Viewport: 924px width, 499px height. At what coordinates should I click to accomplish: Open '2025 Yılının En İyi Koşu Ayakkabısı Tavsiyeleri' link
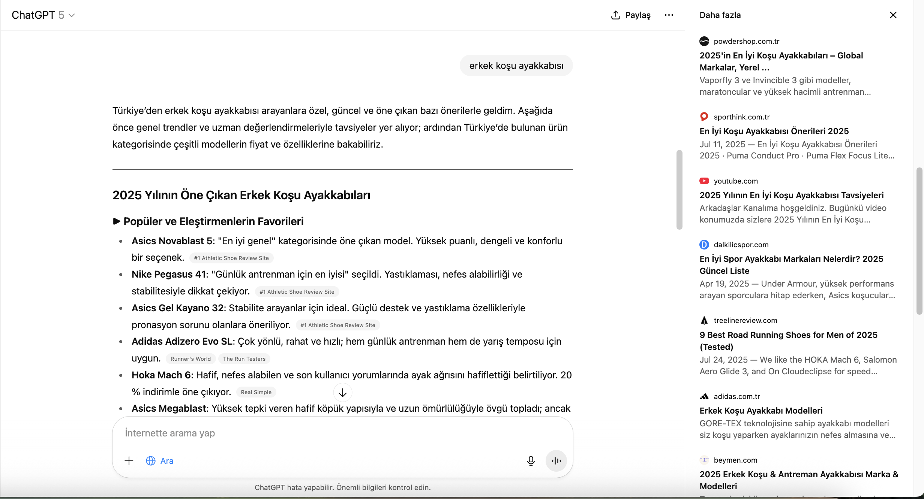click(792, 195)
